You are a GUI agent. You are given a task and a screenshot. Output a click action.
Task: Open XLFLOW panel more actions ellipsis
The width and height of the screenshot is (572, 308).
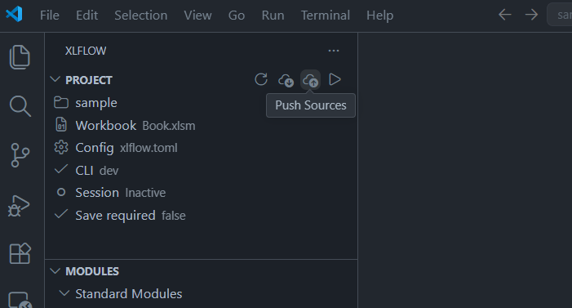coord(334,51)
